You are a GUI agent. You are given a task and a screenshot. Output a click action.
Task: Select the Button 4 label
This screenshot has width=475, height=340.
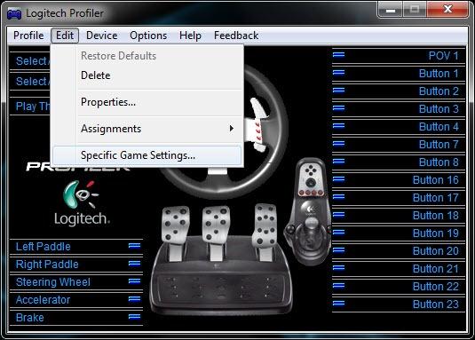coord(439,127)
